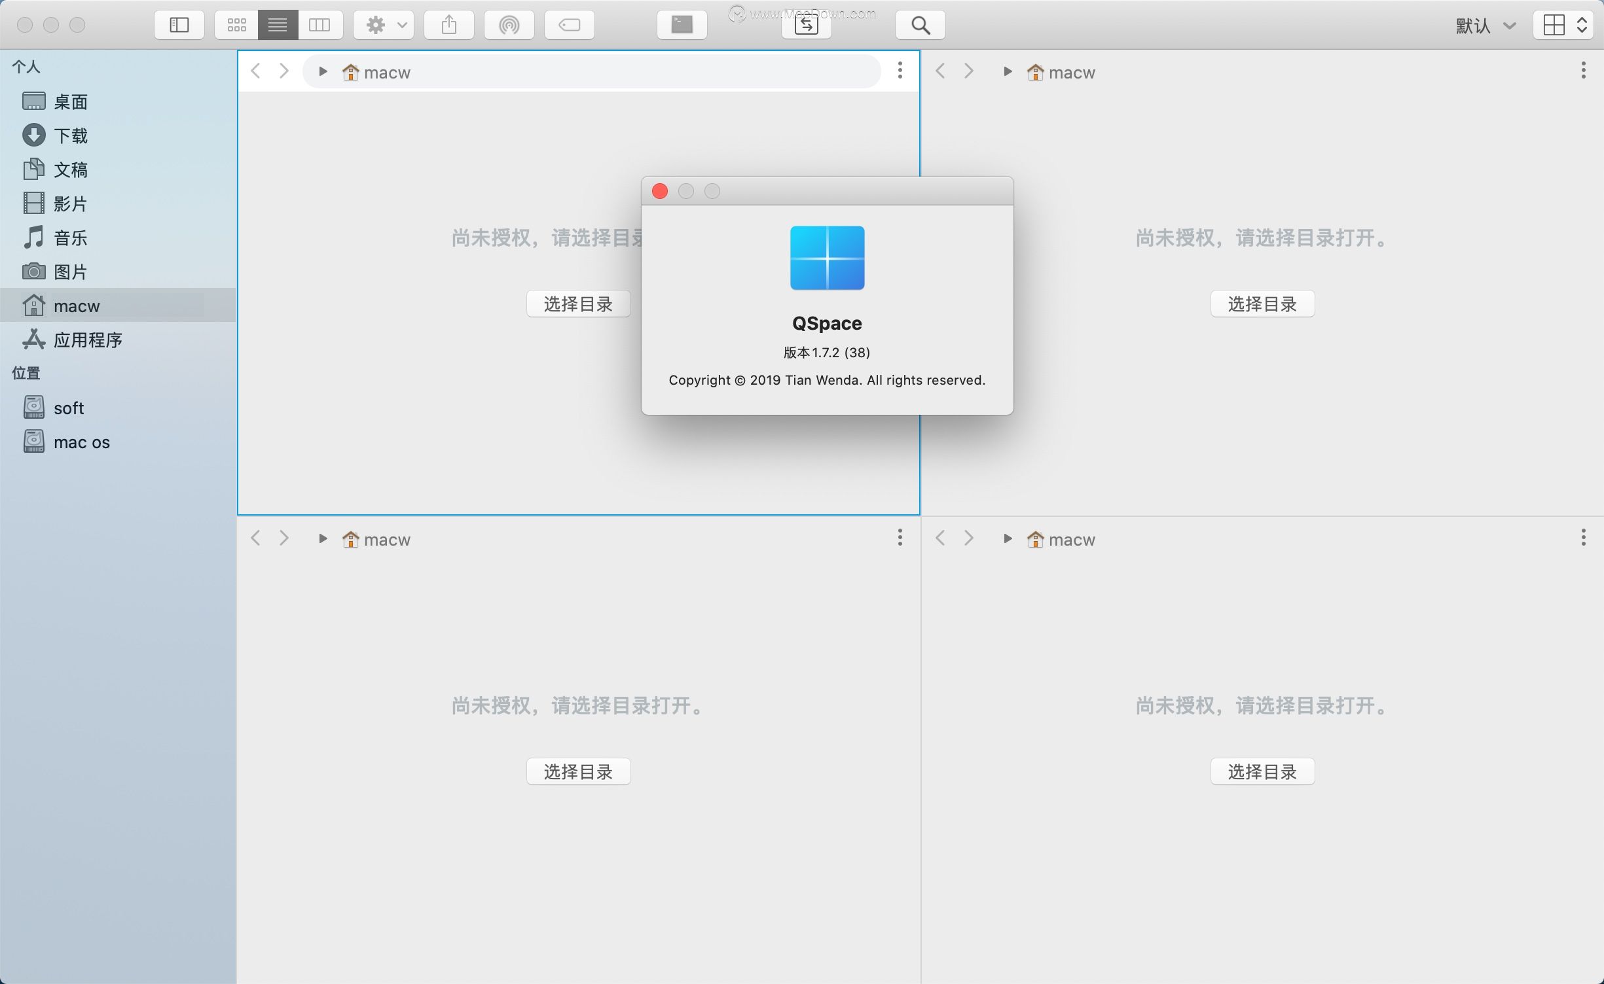Select macw home in the sidebar

[118, 306]
